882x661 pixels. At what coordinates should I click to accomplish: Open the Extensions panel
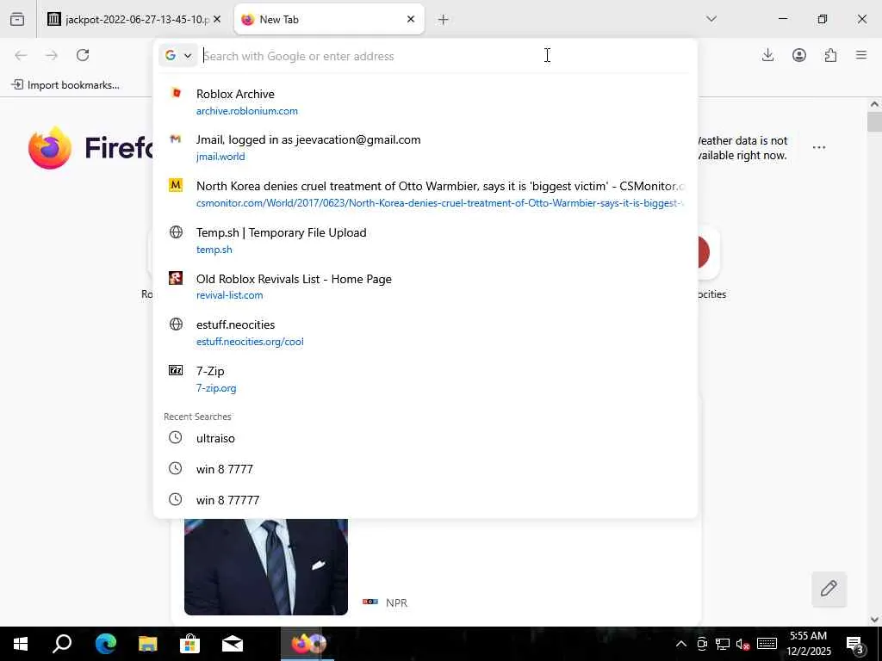[x=830, y=55]
